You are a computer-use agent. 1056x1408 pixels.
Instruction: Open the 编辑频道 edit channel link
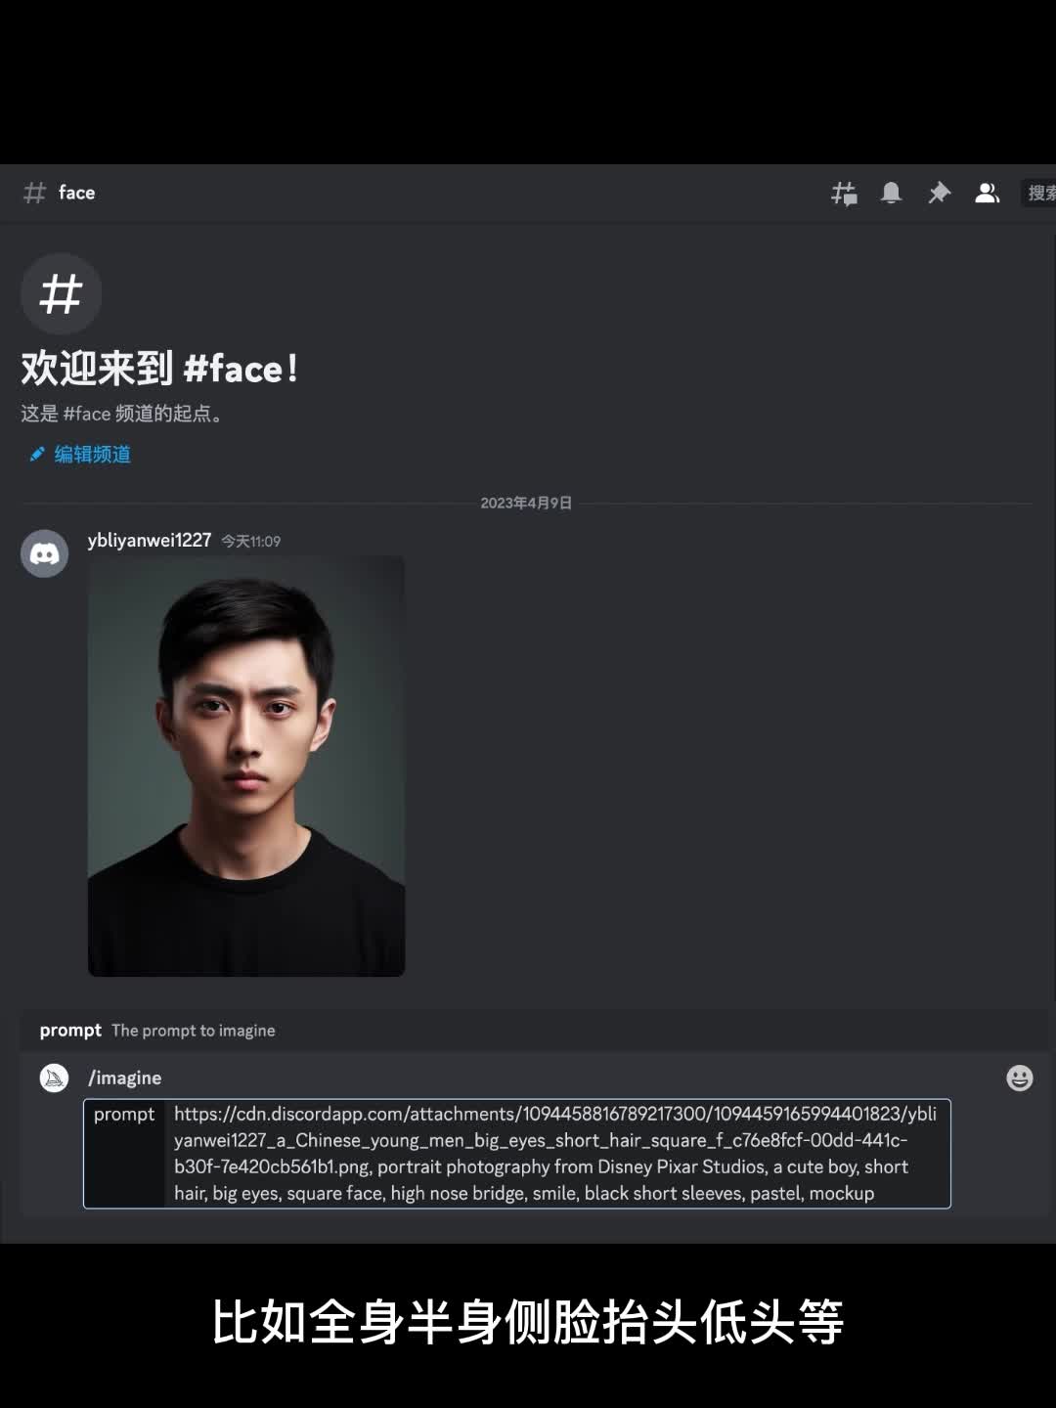[x=92, y=454]
